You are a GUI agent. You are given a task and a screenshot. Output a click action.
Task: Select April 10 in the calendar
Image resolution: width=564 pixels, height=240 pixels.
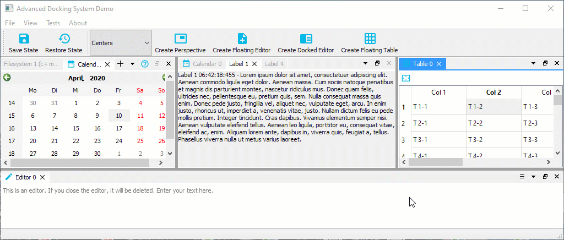[x=119, y=116]
